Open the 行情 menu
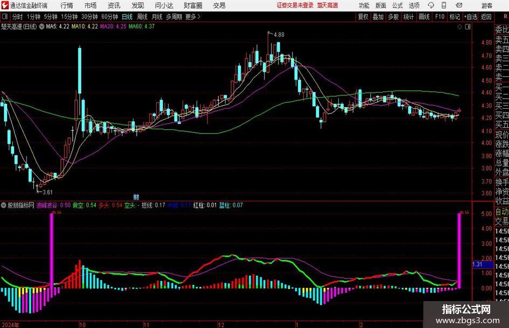Image resolution: width=509 pixels, height=328 pixels. pyautogui.click(x=67, y=5)
